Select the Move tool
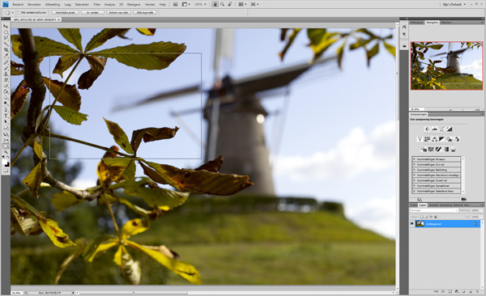The image size is (486, 296). [6, 27]
